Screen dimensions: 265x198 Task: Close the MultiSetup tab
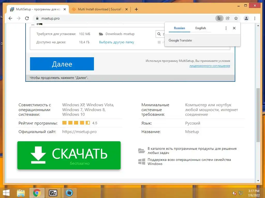[x=64, y=10]
